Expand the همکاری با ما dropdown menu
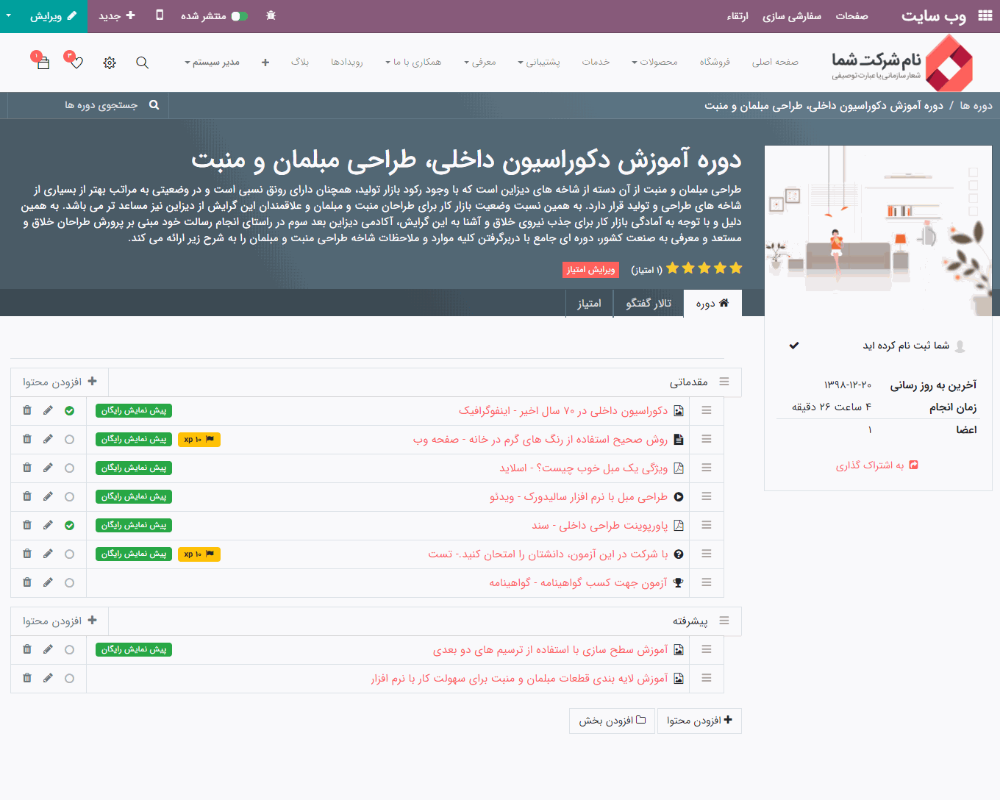 pos(413,63)
